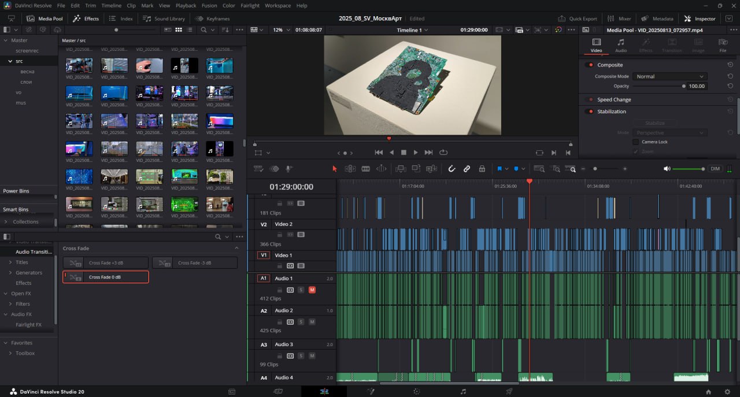Click the Play button in viewer
The width and height of the screenshot is (740, 397).
416,153
